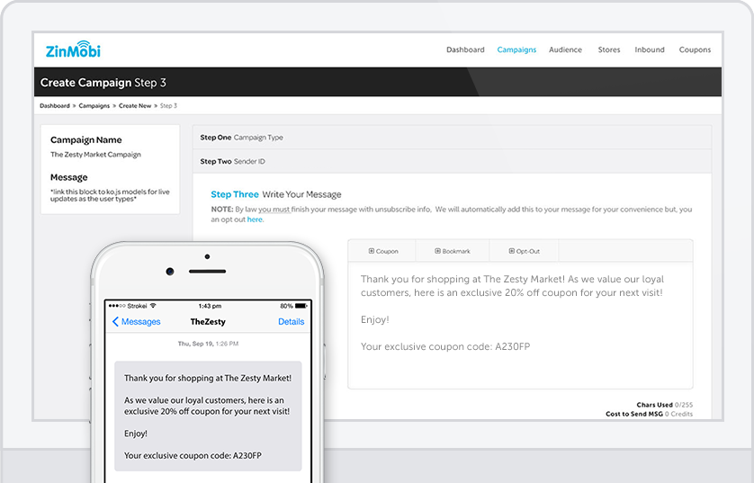The width and height of the screenshot is (754, 483).
Task: Click the Campaigns breadcrumb link
Action: coord(94,106)
